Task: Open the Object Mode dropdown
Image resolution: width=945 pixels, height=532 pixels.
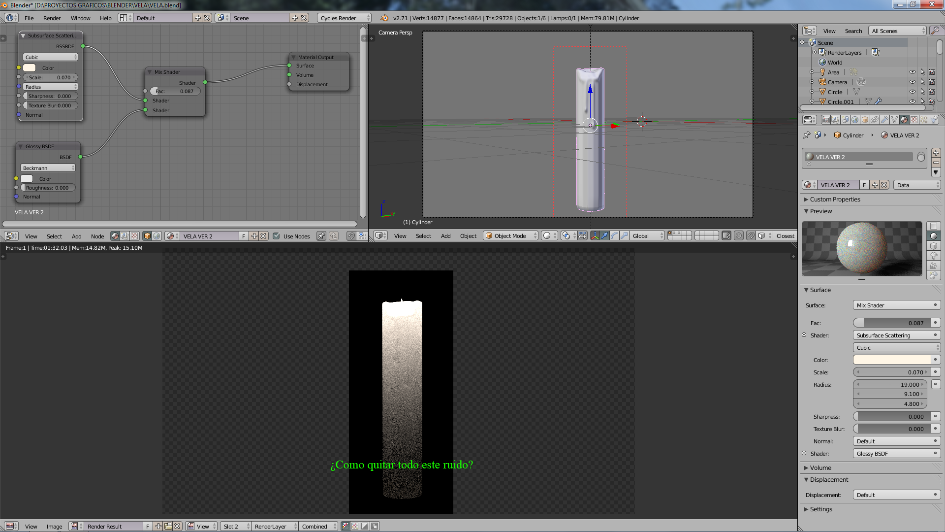Action: [x=510, y=236]
